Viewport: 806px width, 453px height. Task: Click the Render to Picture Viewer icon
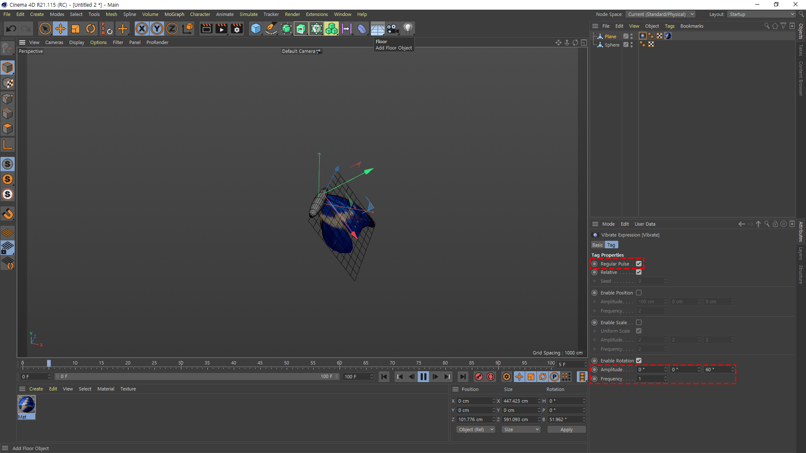point(221,29)
